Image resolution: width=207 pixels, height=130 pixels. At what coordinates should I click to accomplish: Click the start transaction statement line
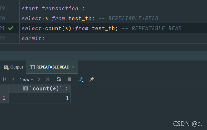tap(53, 9)
